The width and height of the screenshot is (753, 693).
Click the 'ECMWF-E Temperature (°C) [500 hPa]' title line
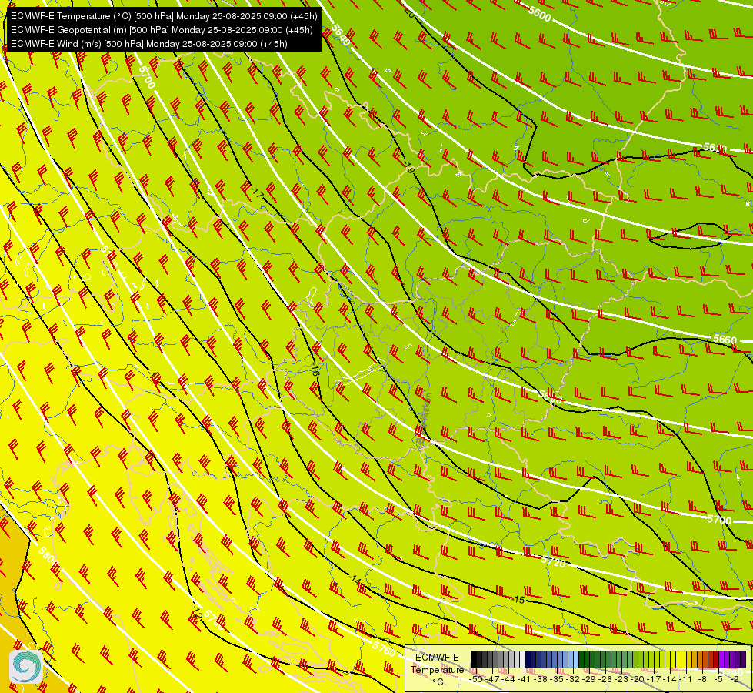(164, 16)
